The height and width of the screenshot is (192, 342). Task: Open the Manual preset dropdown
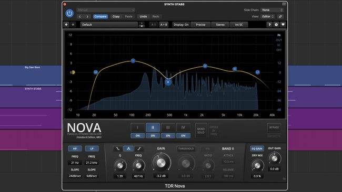click(106, 10)
